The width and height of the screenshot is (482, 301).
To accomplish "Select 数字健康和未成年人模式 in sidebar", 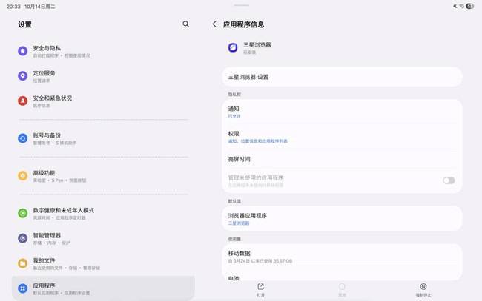I will click(104, 213).
